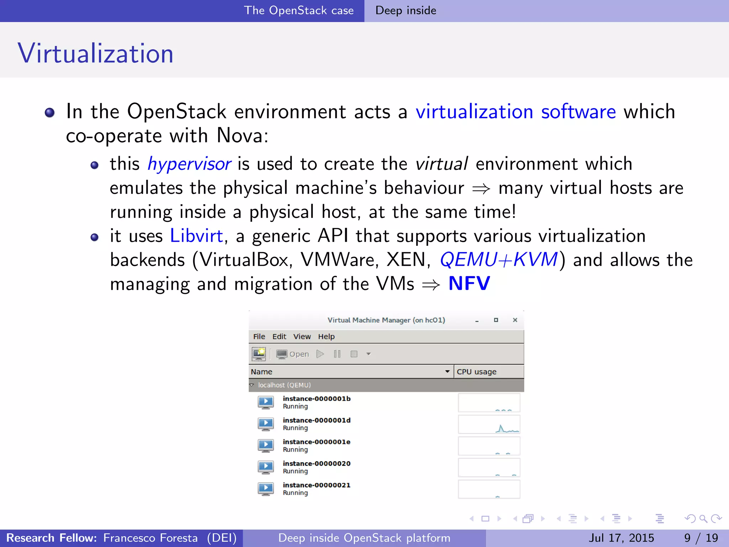Click the monitor icon of instance-0000001d
Image resolution: width=729 pixels, height=547 pixels.
click(x=266, y=424)
